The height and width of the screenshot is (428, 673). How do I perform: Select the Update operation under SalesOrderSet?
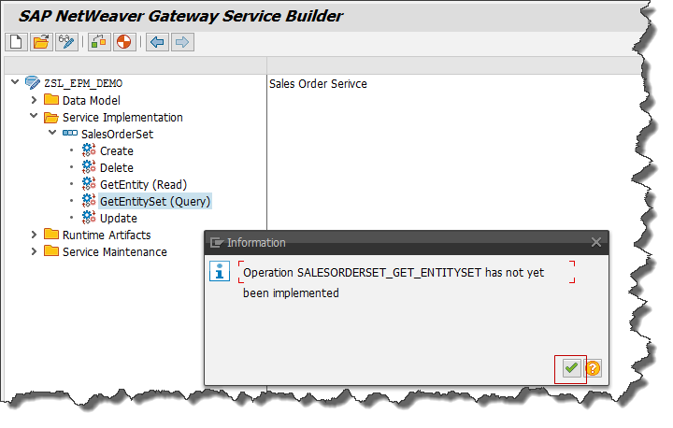pyautogui.click(x=118, y=218)
